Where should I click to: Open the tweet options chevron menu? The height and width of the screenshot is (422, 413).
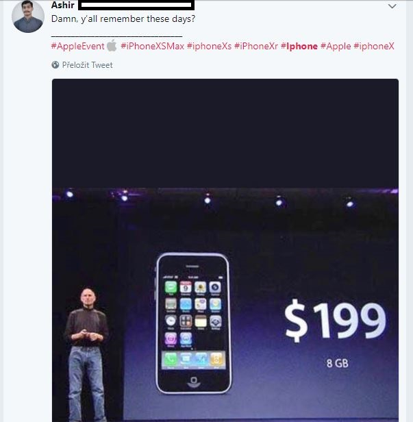coord(392,6)
